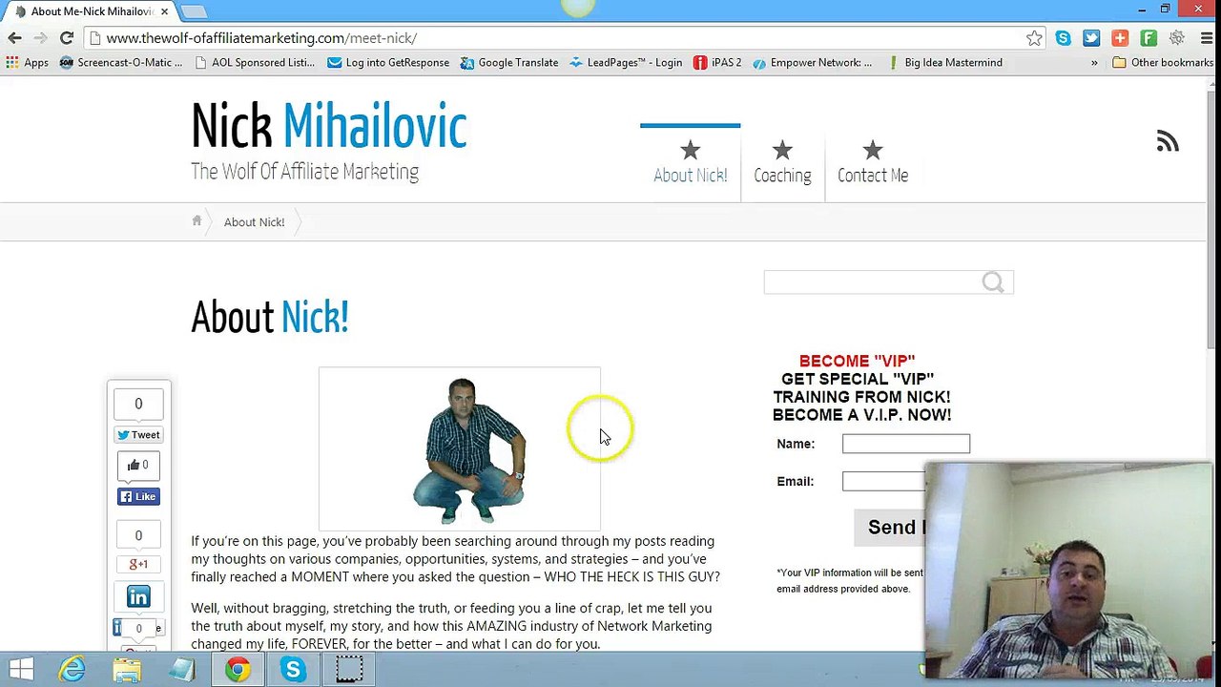Open Internet Explorer from taskbar
Image resolution: width=1221 pixels, height=687 pixels.
click(72, 670)
